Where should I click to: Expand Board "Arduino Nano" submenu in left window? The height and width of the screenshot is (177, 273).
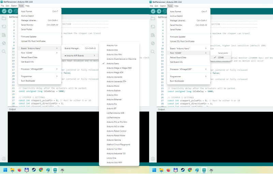pyautogui.click(x=40, y=48)
